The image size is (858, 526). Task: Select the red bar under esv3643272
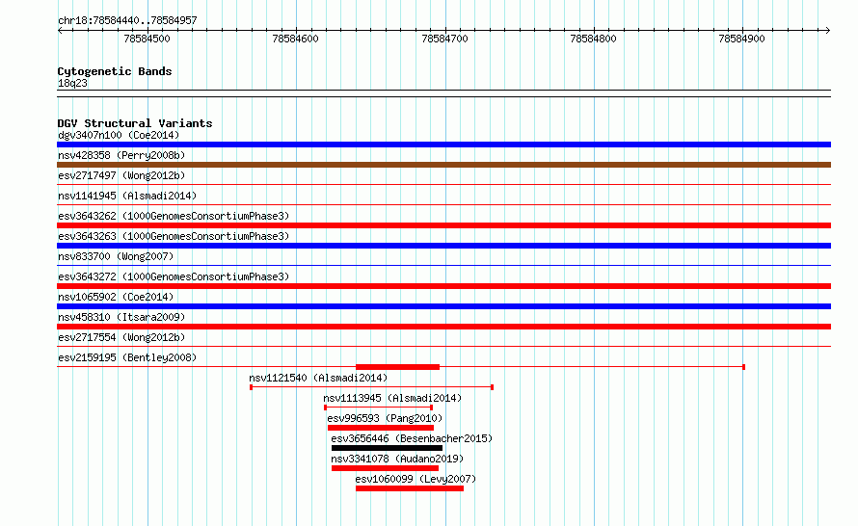click(443, 286)
